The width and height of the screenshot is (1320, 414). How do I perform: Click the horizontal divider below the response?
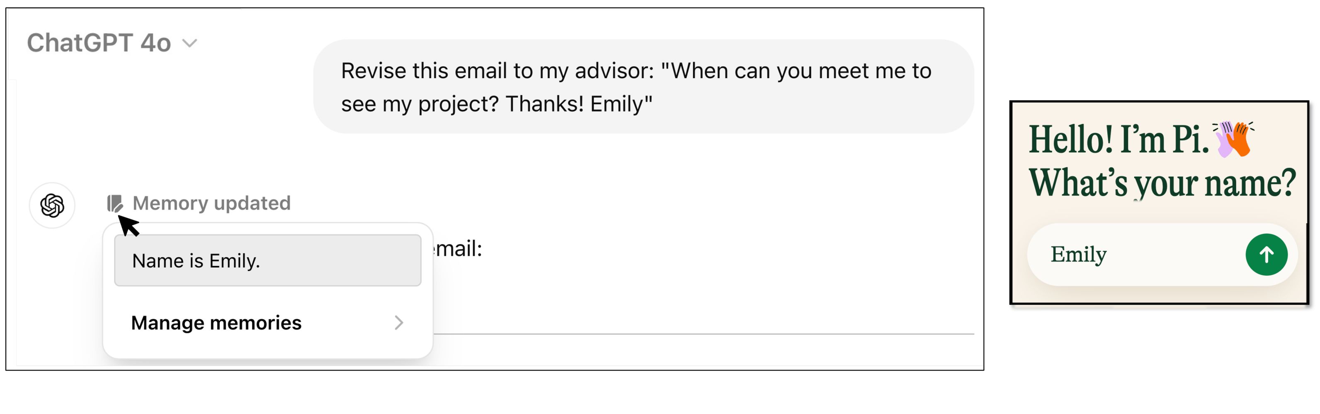703,334
